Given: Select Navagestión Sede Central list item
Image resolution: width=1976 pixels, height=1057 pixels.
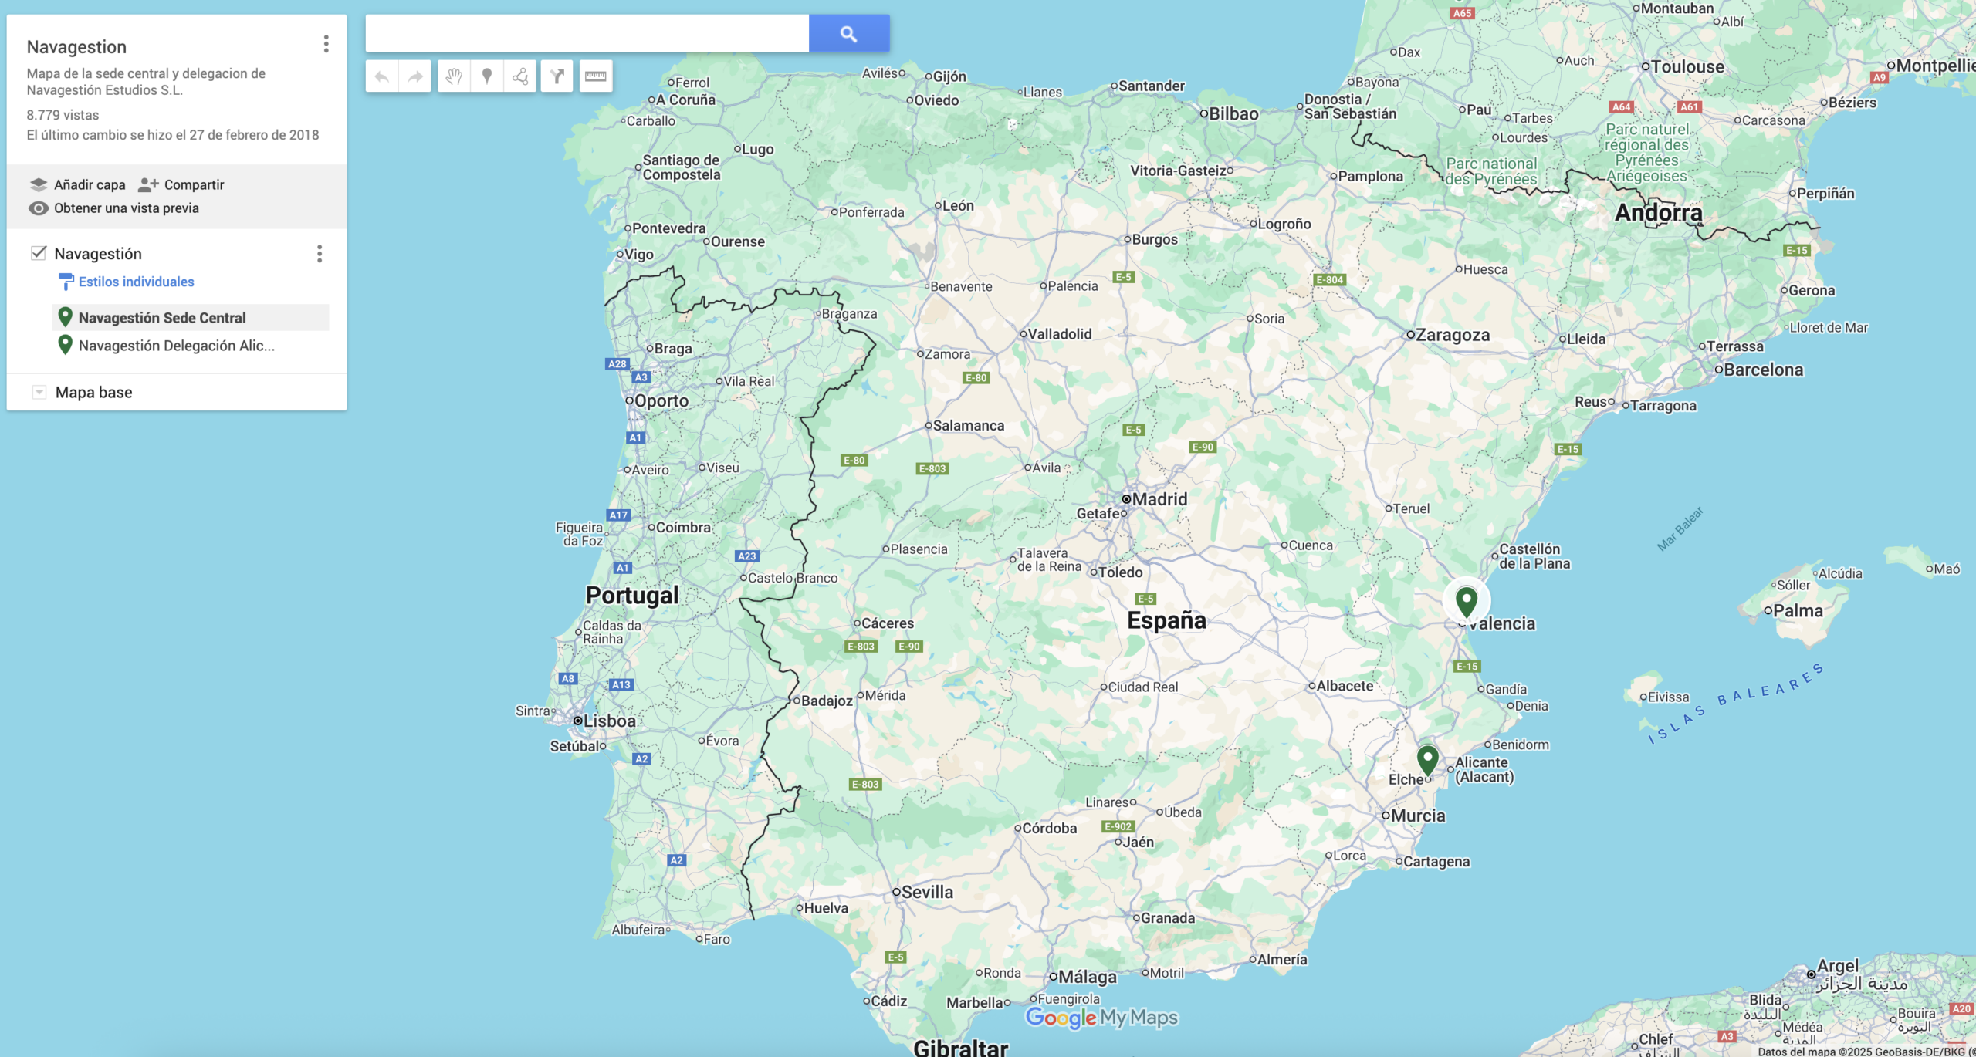Looking at the screenshot, I should 162,318.
